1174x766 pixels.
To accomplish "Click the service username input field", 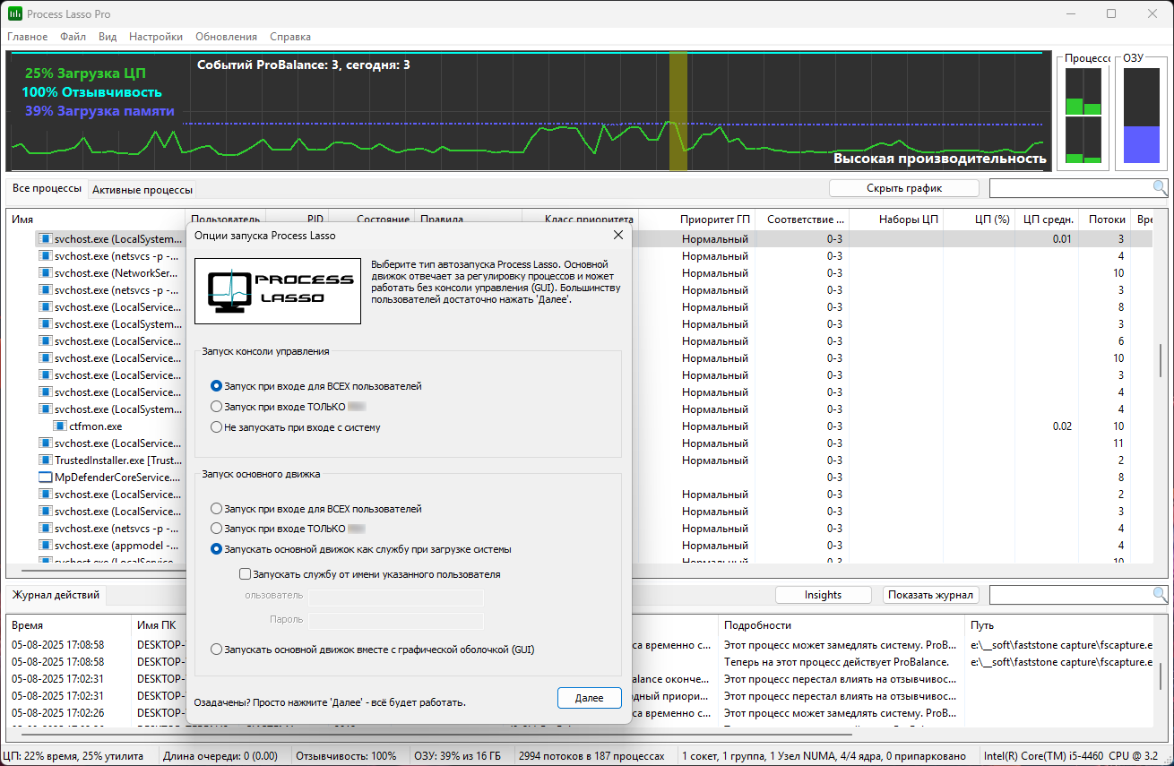I will click(x=396, y=598).
